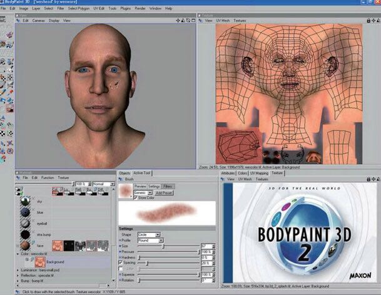Toggle the pen-pressure dot beside Size

pyautogui.click(x=120, y=246)
